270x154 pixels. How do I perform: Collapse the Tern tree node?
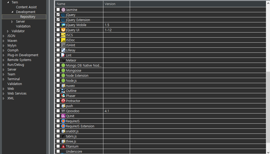(8, 2)
